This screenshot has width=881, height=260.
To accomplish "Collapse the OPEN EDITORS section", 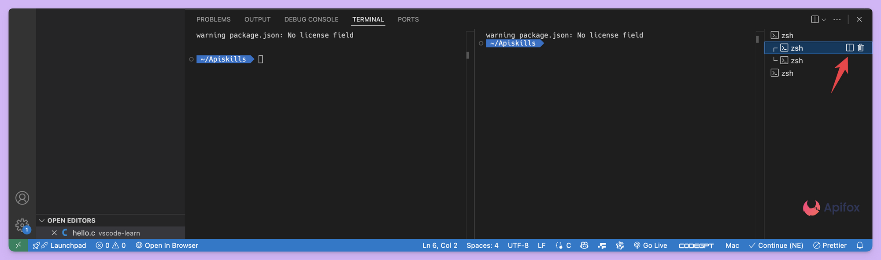I will (x=42, y=220).
